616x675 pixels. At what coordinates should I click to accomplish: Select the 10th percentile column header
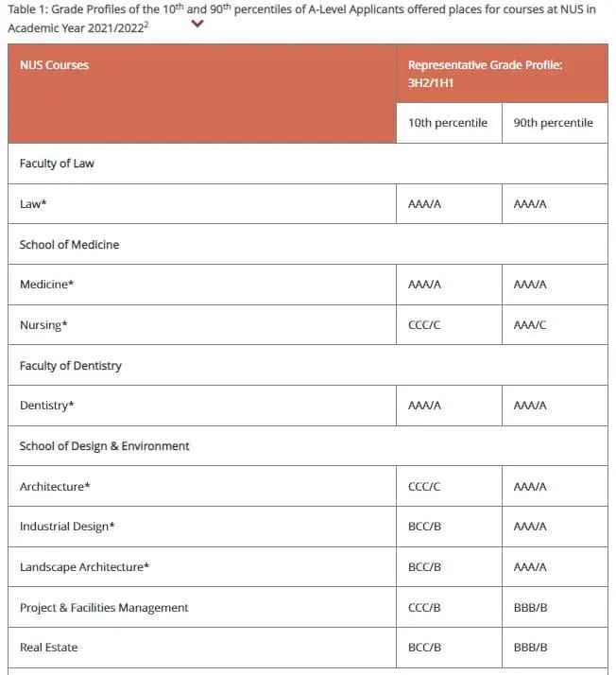(449, 123)
